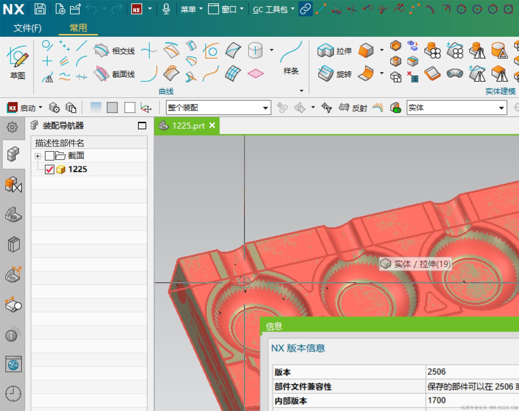Click the Reflection (反射) toolbar icon
The width and height of the screenshot is (519, 411).
coord(353,108)
